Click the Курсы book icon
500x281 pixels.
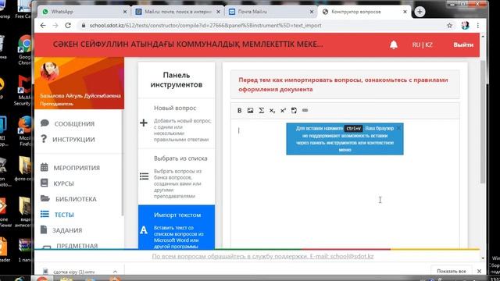click(45, 183)
